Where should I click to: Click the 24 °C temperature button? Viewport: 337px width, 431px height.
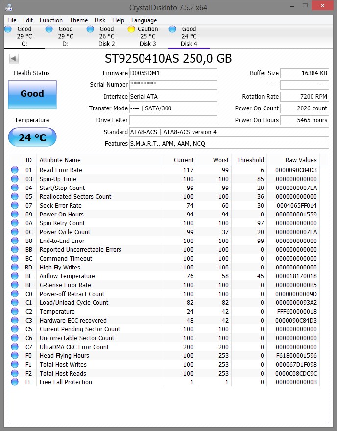click(x=32, y=137)
